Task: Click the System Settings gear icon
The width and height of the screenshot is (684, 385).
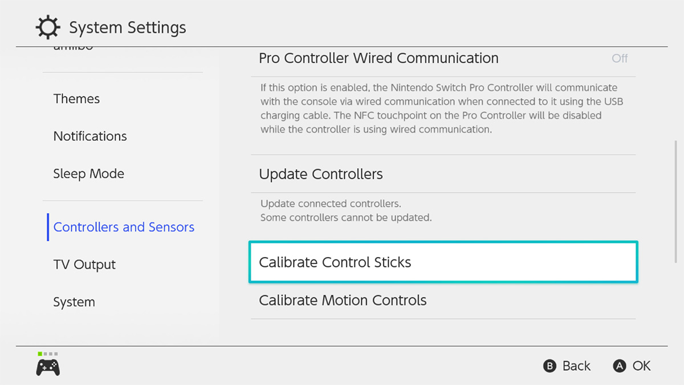Action: pos(48,26)
